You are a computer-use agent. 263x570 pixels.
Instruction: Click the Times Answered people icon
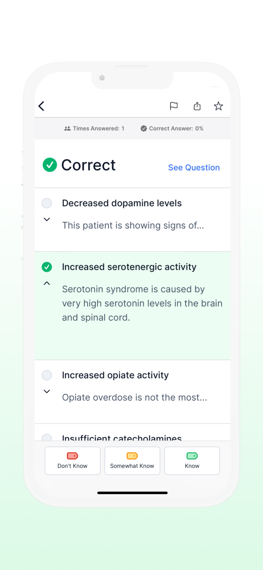(68, 128)
